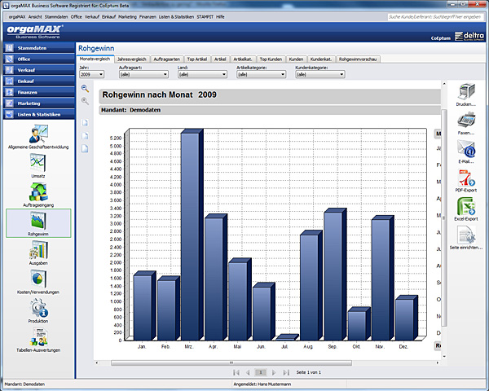The width and height of the screenshot is (489, 391).
Task: Click the customer search input field
Action: coord(435,17)
